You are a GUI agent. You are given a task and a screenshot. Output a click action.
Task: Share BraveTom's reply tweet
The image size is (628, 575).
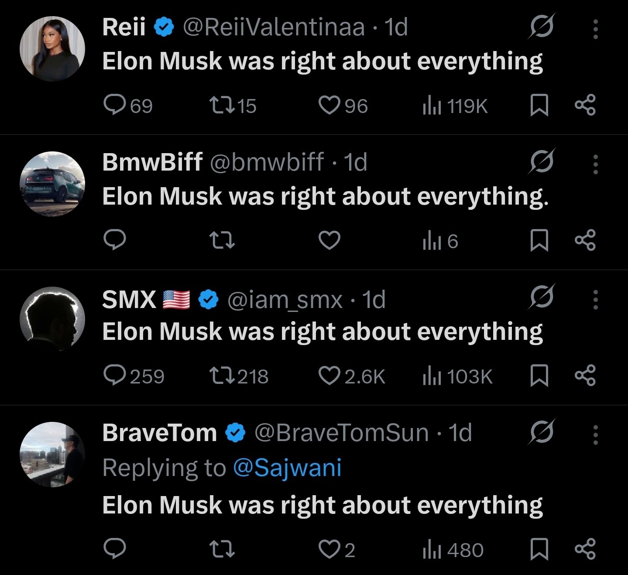pos(585,549)
